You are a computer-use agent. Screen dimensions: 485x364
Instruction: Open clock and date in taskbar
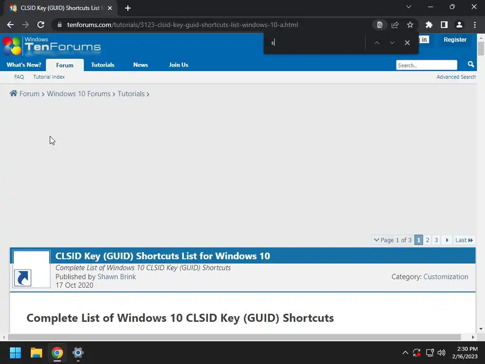[x=465, y=353]
